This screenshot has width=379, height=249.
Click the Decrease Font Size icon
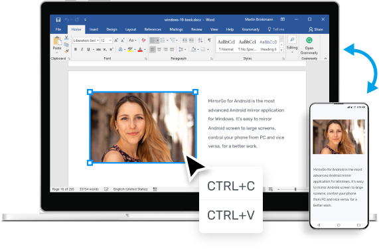click(123, 41)
